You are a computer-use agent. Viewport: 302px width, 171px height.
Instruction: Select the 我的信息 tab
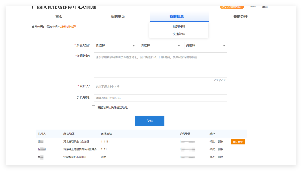(177, 16)
